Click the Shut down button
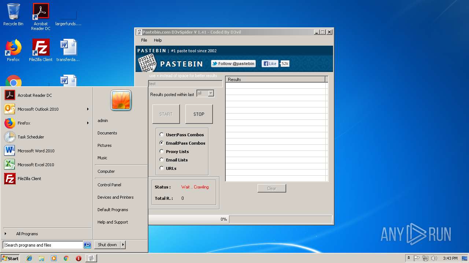The image size is (469, 263). pos(107,245)
